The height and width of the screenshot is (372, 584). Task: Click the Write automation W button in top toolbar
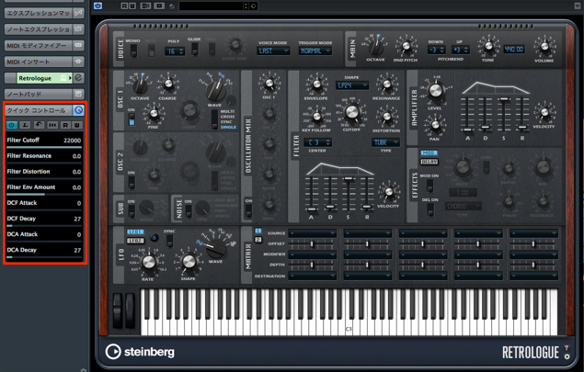(132, 6)
